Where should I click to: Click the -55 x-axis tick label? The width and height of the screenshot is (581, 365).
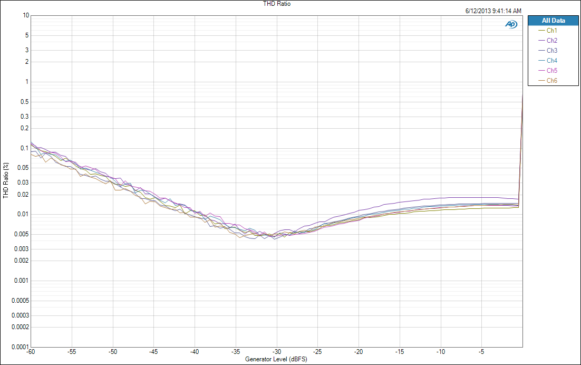click(72, 352)
